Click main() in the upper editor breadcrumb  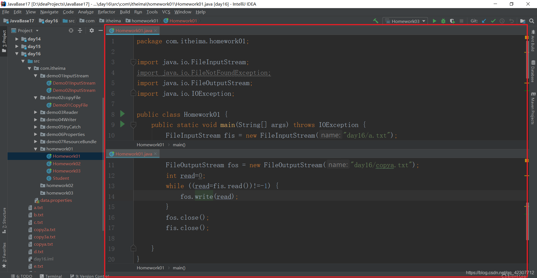[x=179, y=145]
